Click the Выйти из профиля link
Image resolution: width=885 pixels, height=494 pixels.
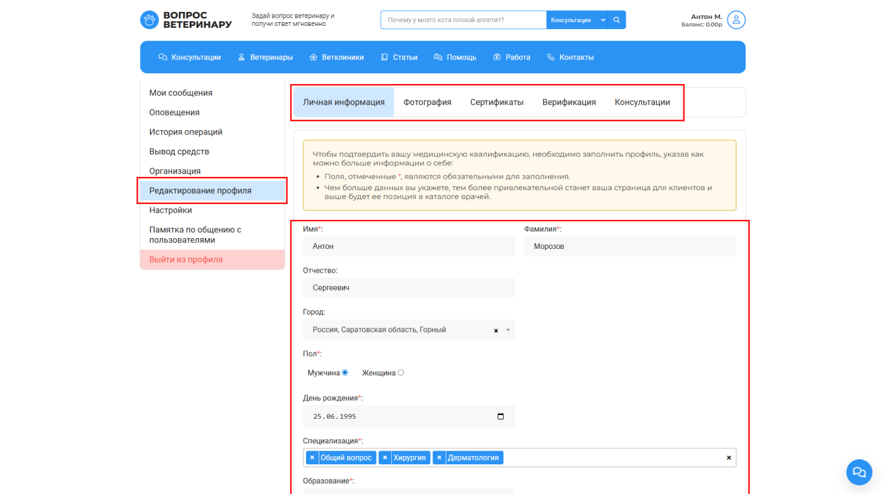coord(186,260)
